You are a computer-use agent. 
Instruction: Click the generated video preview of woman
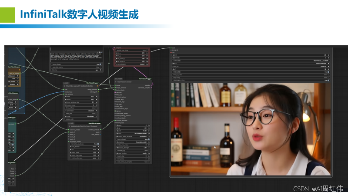click(251, 129)
